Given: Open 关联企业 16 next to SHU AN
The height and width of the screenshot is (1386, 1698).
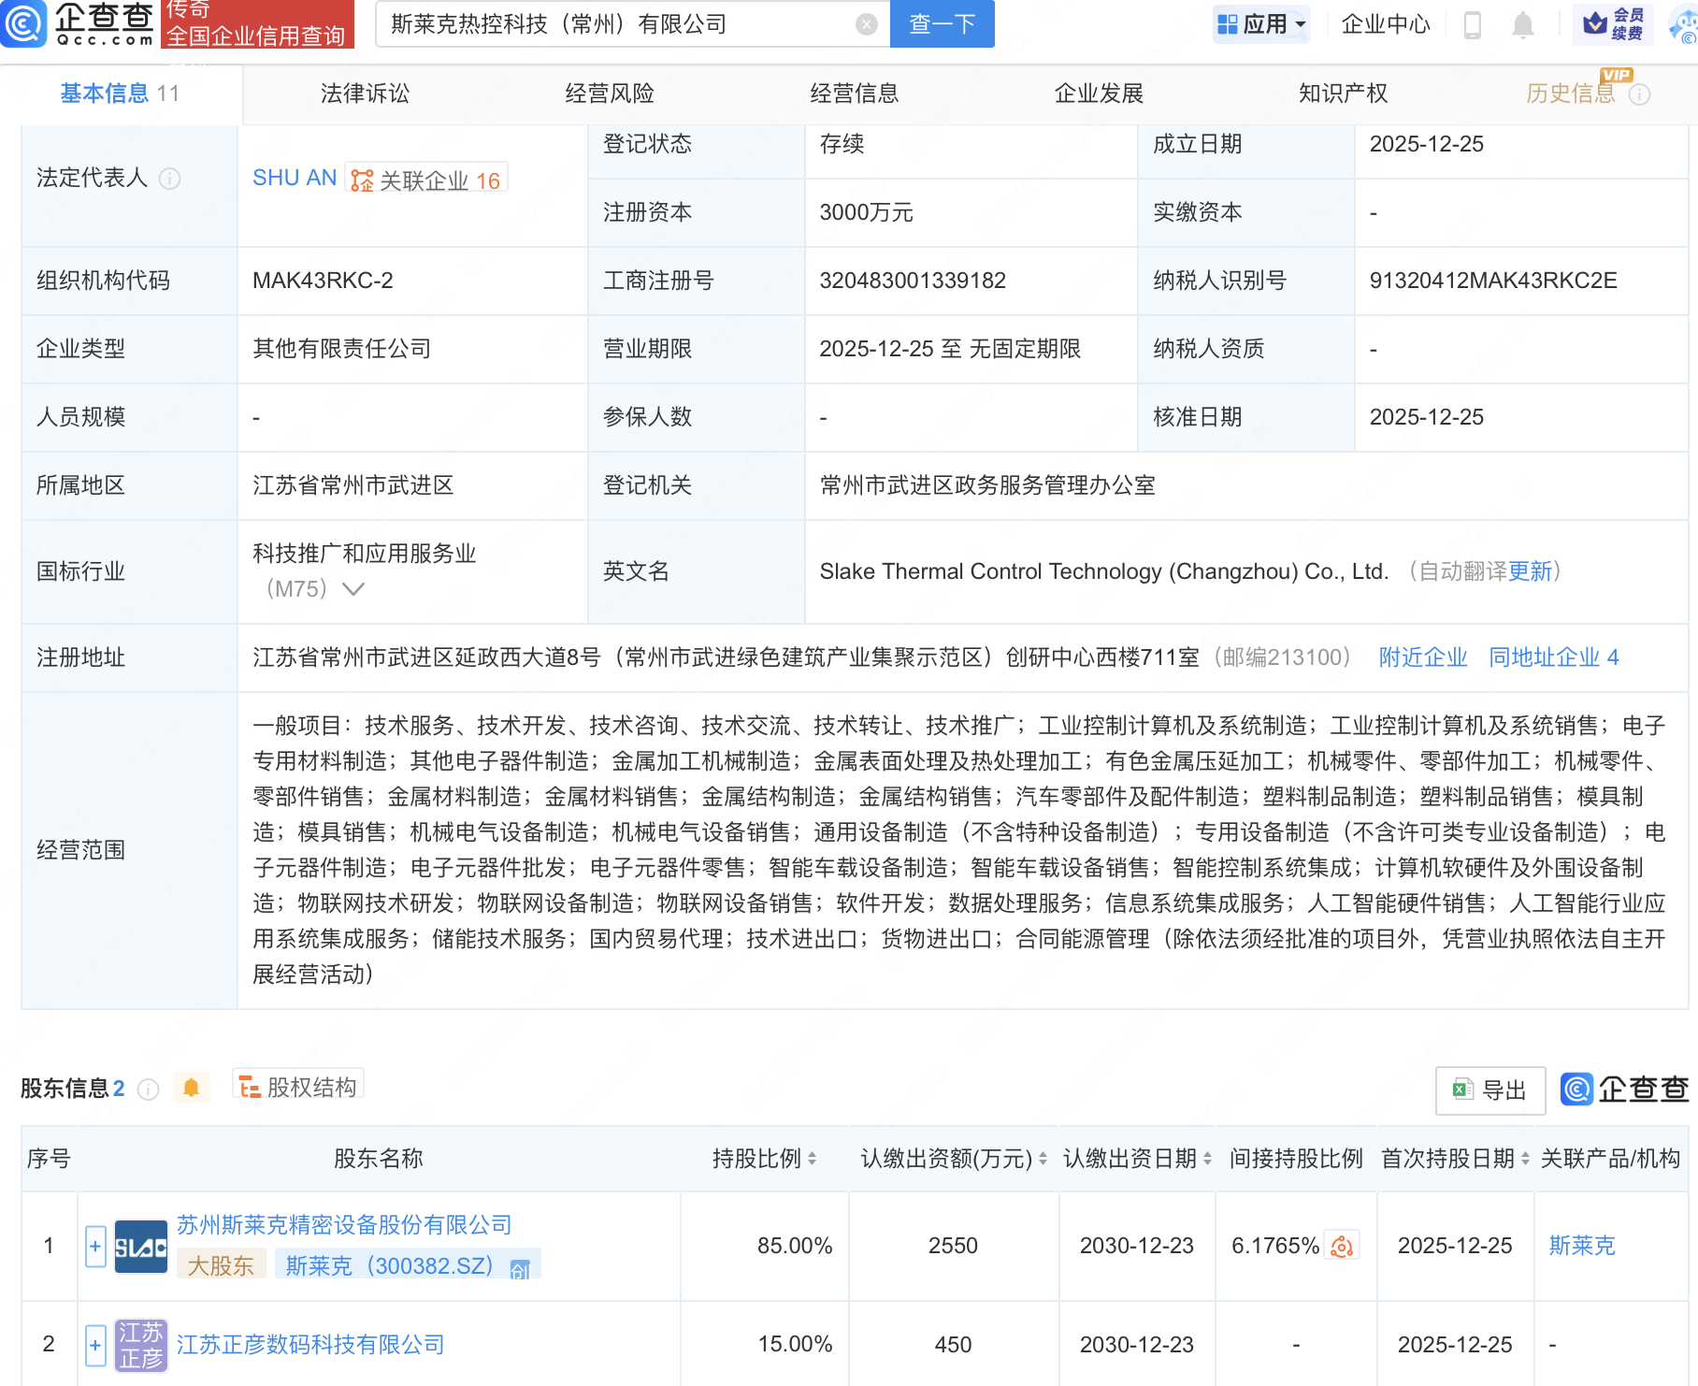Looking at the screenshot, I should pyautogui.click(x=425, y=179).
